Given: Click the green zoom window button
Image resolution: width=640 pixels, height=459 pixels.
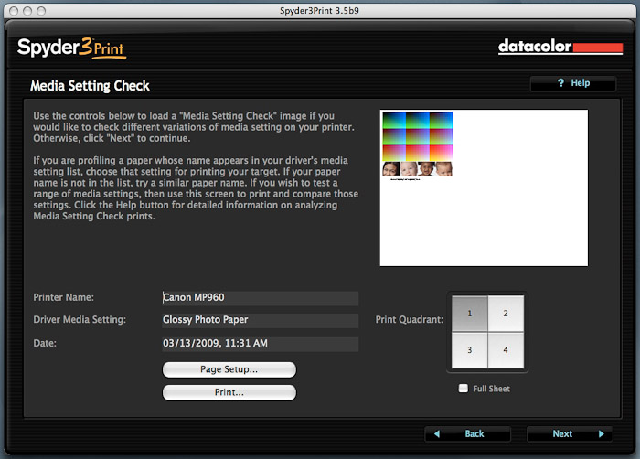Looking at the screenshot, I should (42, 9).
